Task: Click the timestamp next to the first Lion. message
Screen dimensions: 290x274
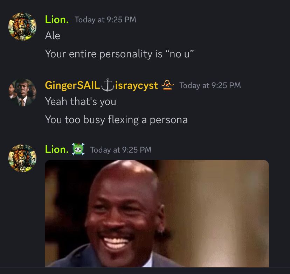Action: click(105, 20)
